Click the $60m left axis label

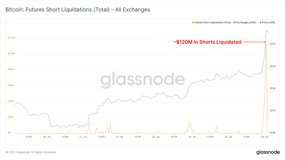11,85
